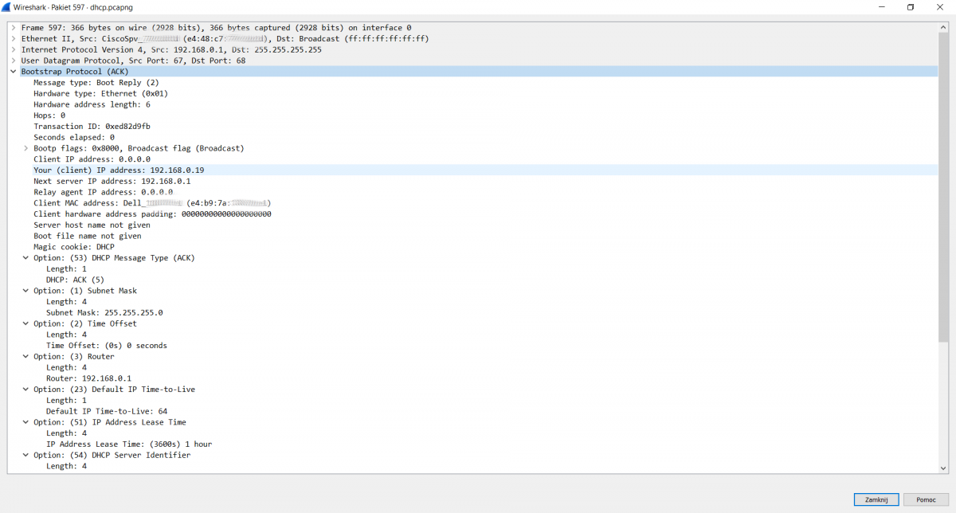
Task: Expand the User Datagram Protocol row
Action: coord(14,61)
